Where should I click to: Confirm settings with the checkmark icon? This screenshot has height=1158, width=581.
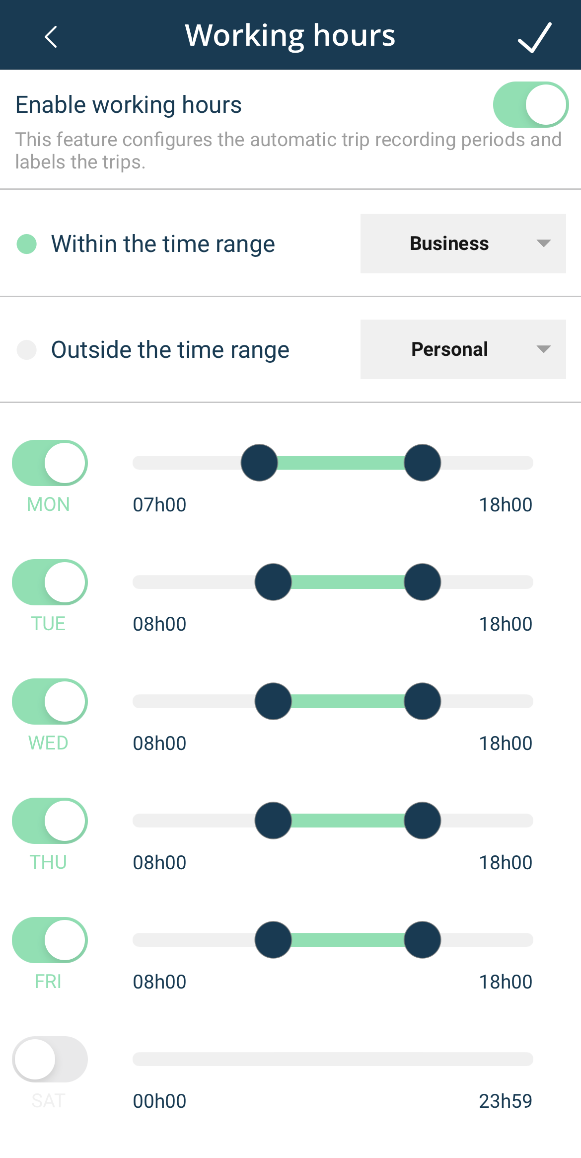[x=534, y=37]
